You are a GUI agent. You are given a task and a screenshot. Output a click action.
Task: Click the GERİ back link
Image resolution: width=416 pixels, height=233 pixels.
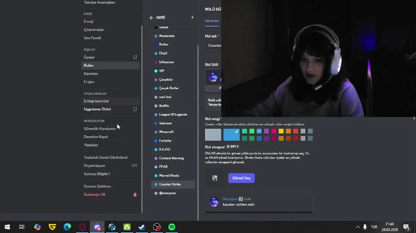click(x=160, y=18)
